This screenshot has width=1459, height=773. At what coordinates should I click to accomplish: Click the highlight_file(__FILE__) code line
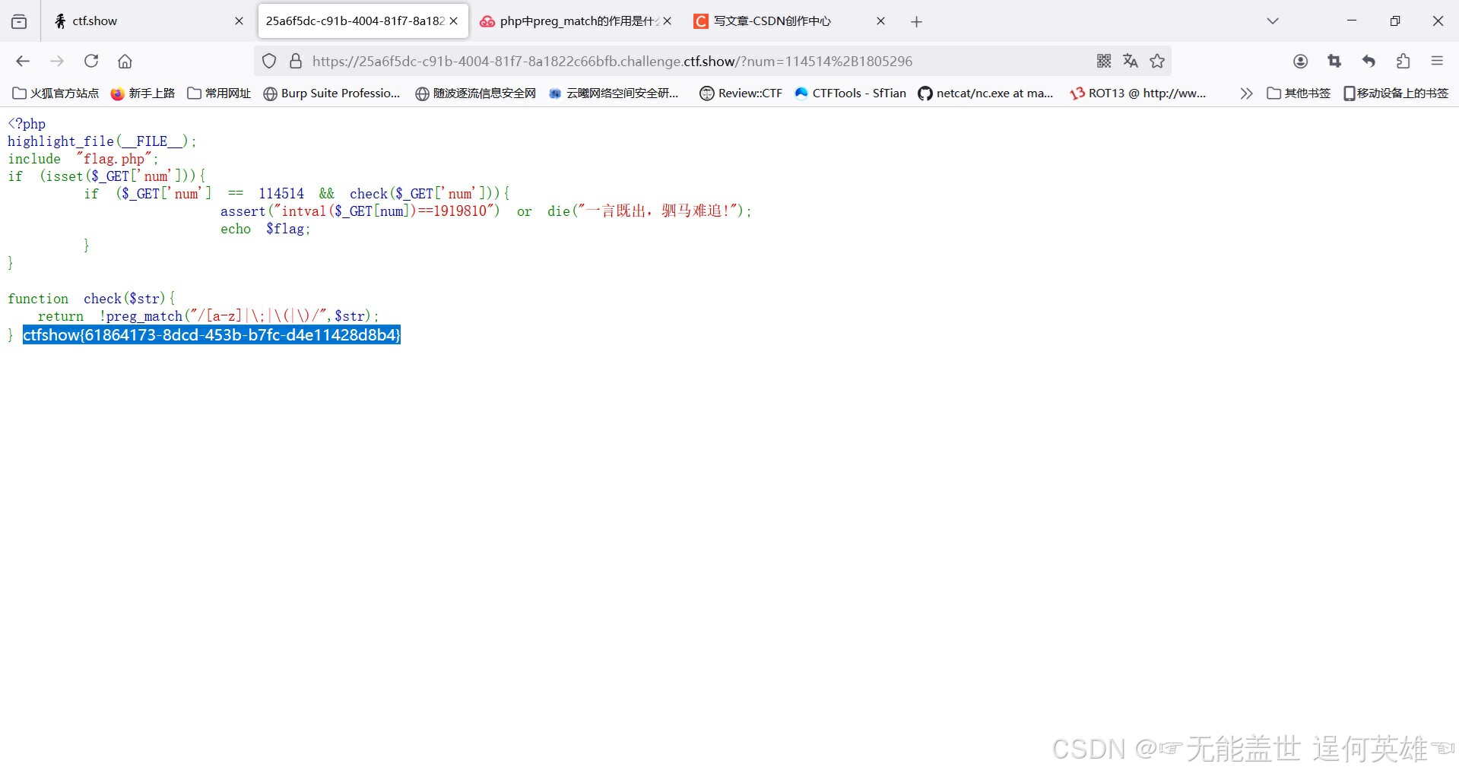point(102,141)
